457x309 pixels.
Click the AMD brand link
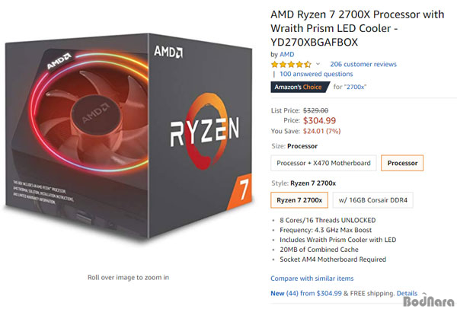click(287, 55)
